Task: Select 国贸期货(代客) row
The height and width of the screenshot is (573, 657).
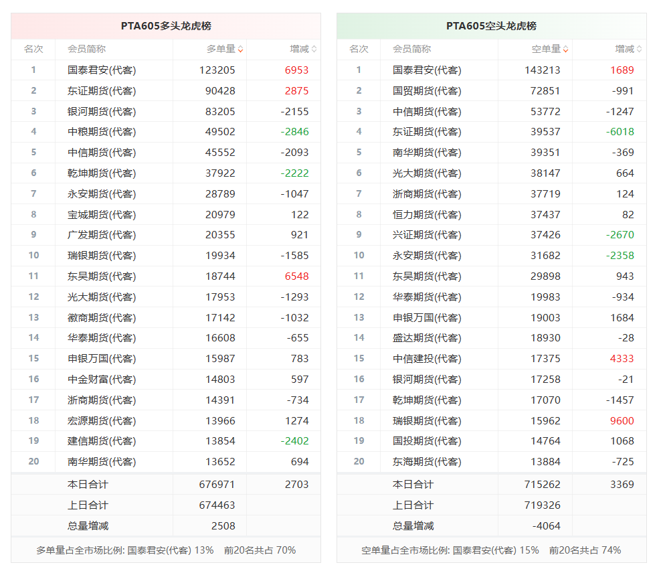Action: 492,91
